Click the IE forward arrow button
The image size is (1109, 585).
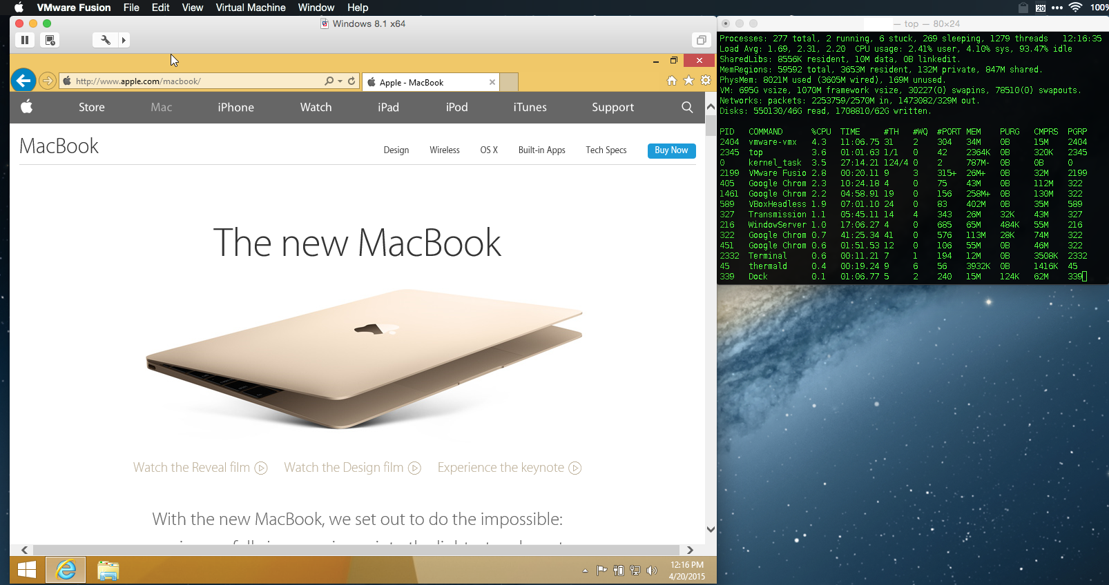tap(47, 81)
